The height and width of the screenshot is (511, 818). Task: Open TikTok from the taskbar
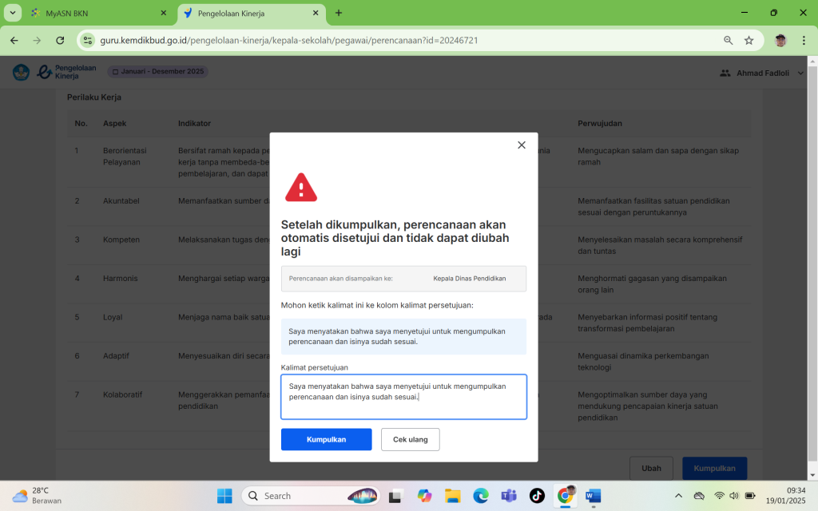tap(536, 496)
